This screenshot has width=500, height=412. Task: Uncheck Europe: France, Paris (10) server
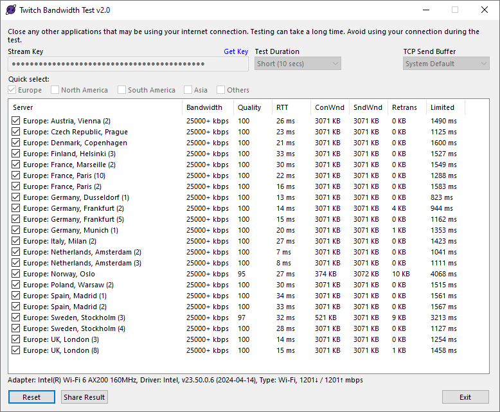(15, 175)
